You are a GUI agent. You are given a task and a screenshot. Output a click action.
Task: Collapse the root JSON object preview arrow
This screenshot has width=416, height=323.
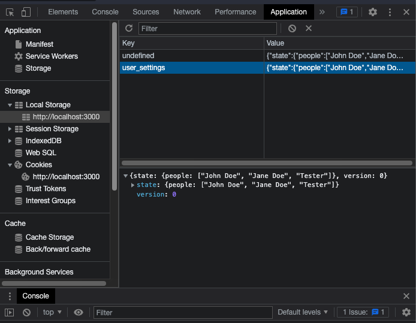126,176
